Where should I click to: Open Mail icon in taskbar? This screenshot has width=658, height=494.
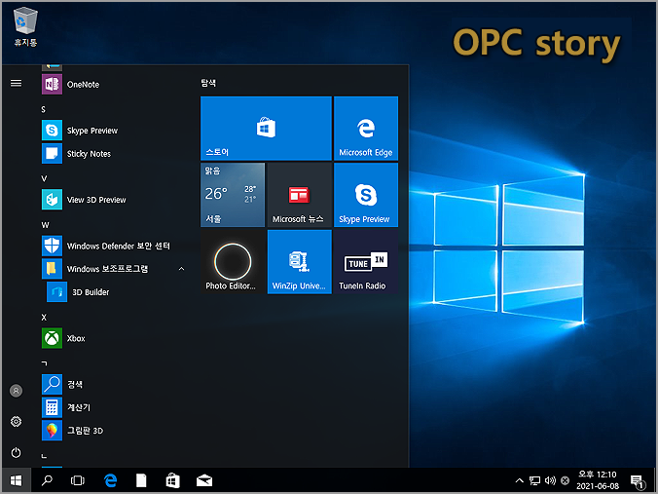tap(204, 480)
